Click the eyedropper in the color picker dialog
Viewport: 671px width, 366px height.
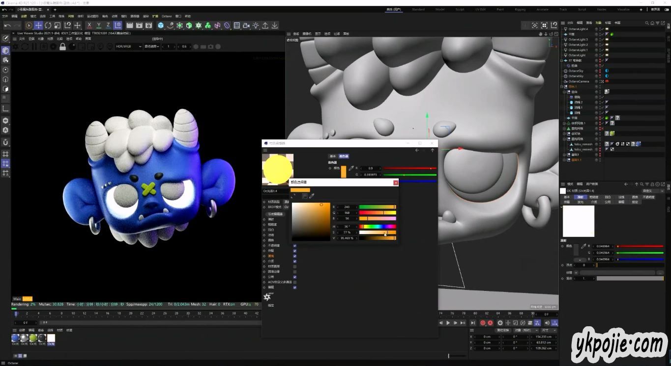pos(312,196)
